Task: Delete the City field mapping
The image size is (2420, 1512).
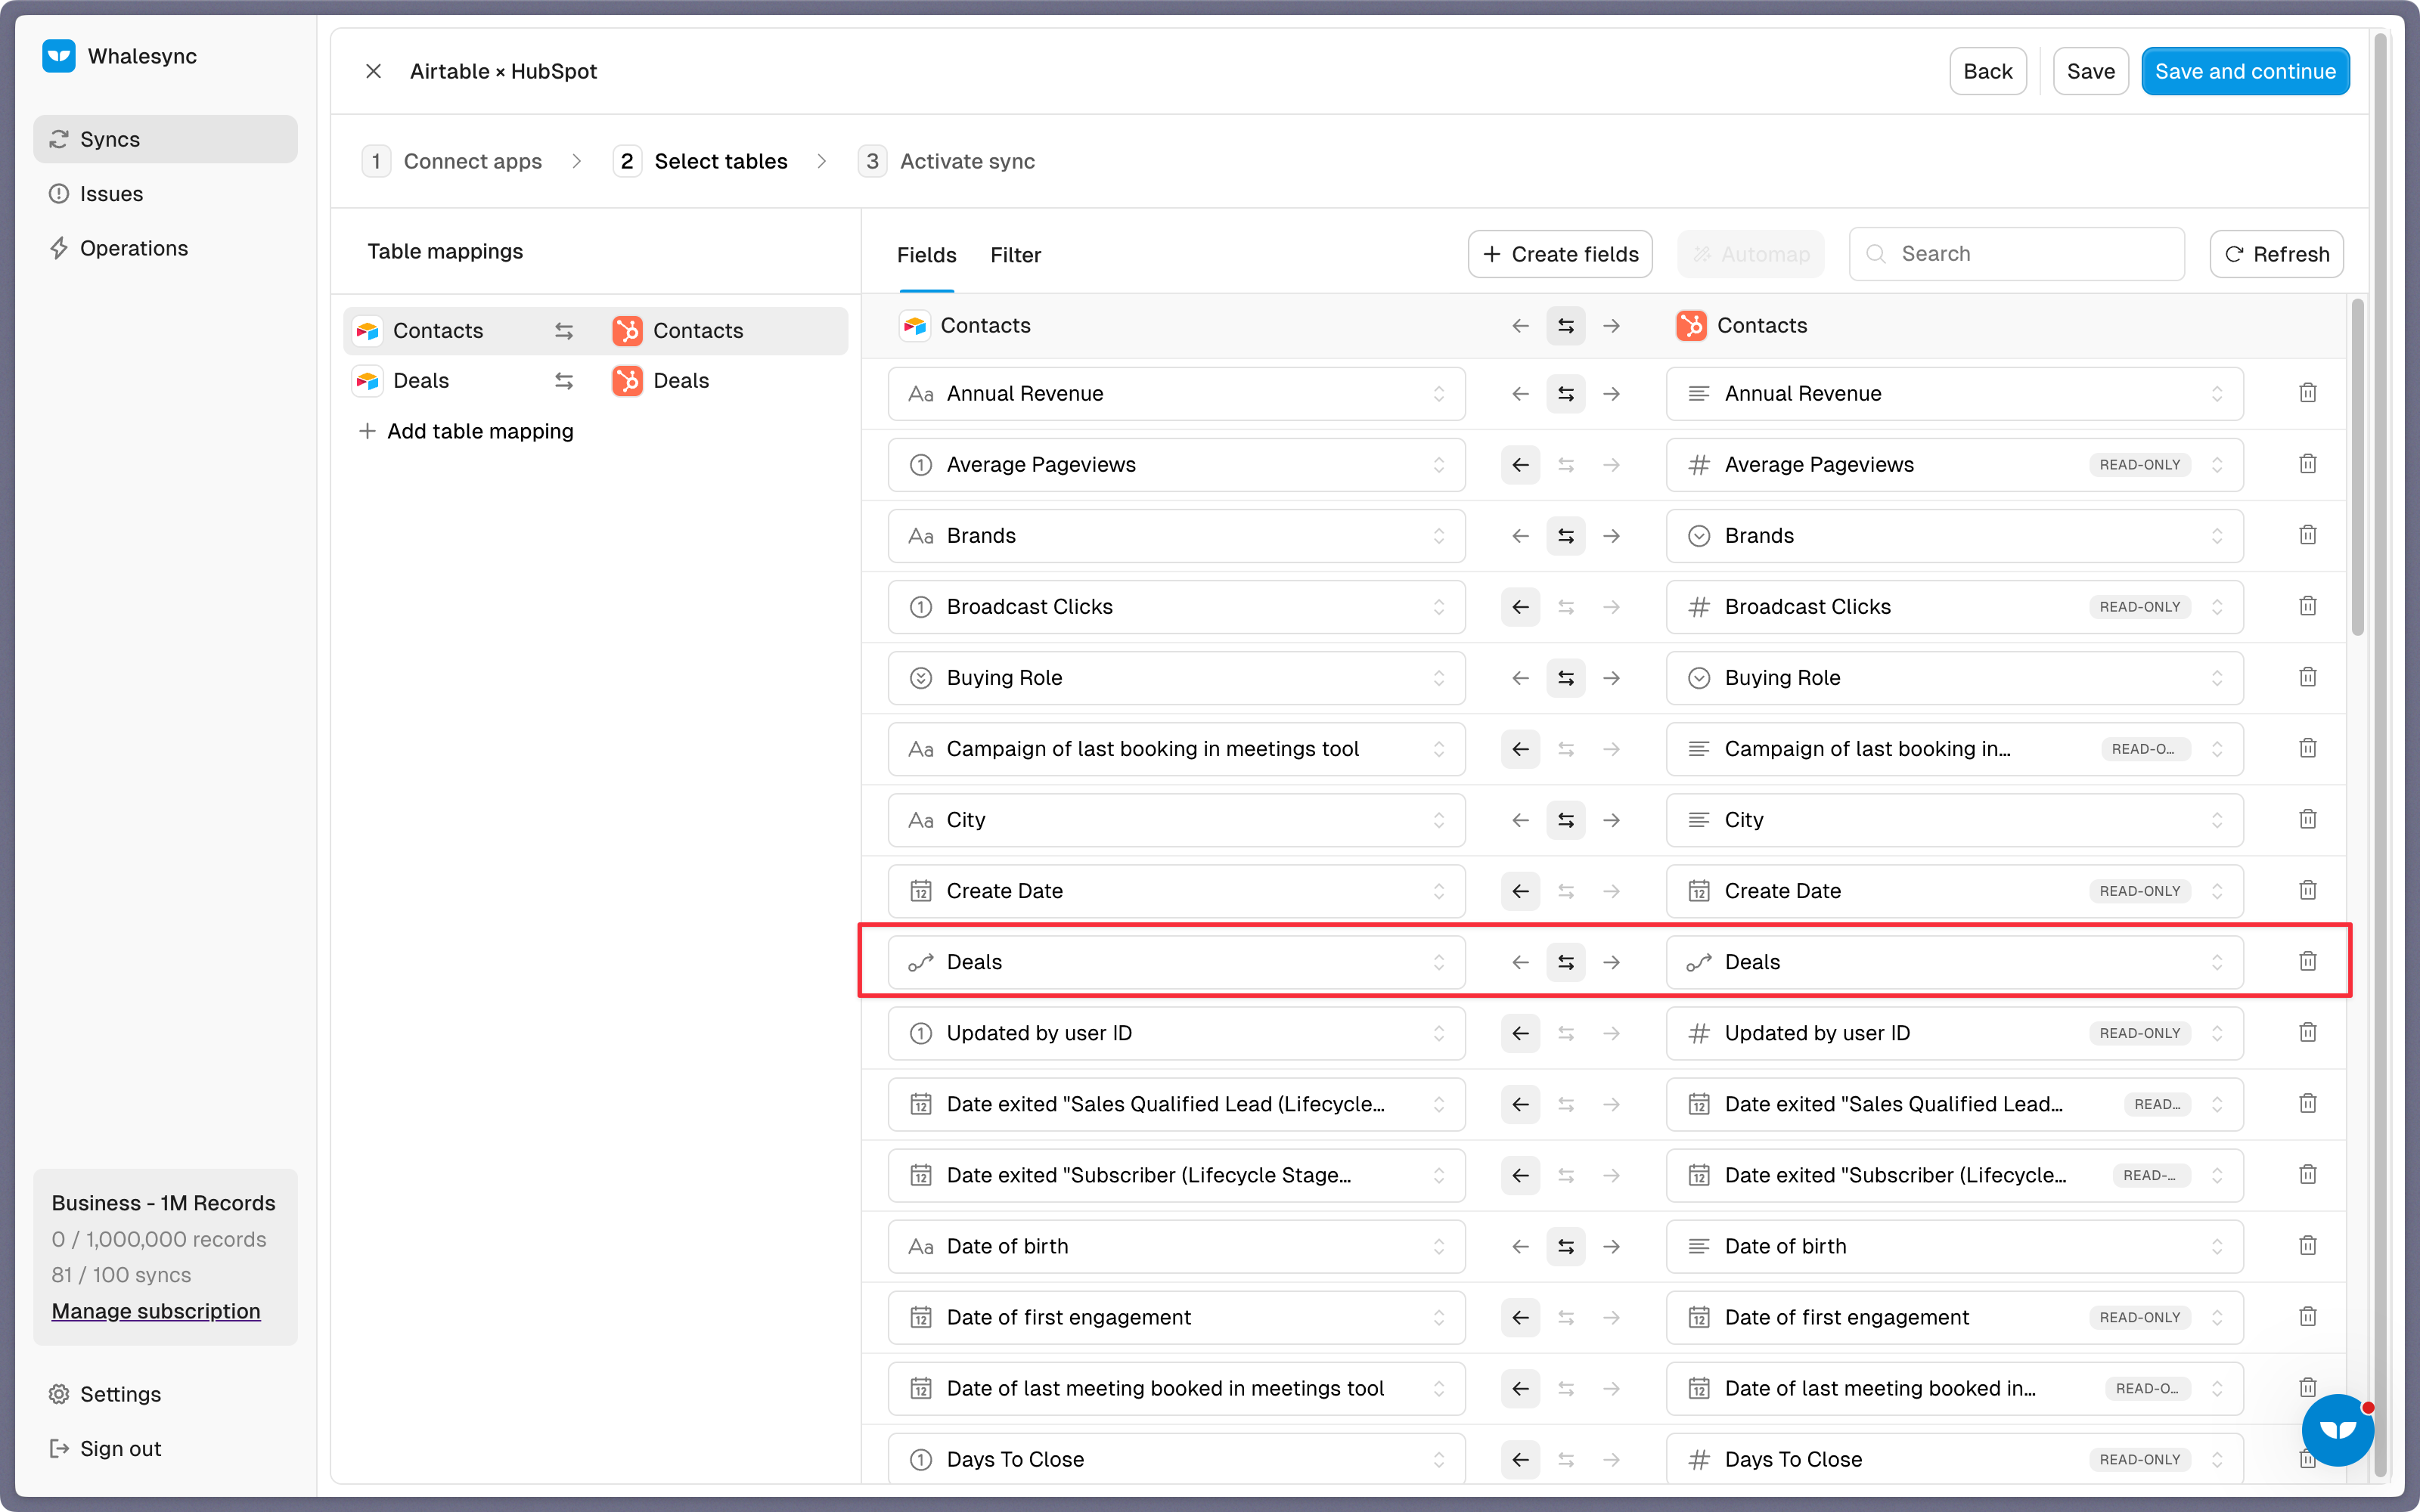Action: pos(2307,819)
